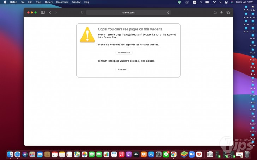
Task: Open the Bookmarks menu
Action: pos(62,2)
